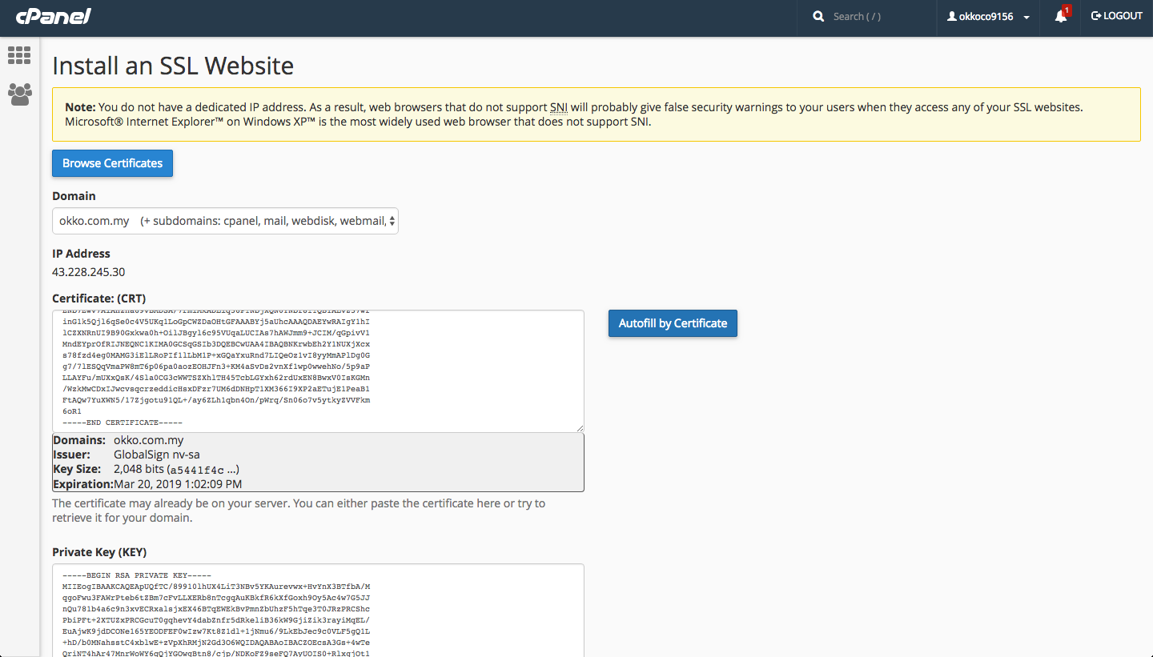Expand the okkoco9156 account dropdown caret
Viewport: 1153px width, 657px height.
coord(1026,18)
